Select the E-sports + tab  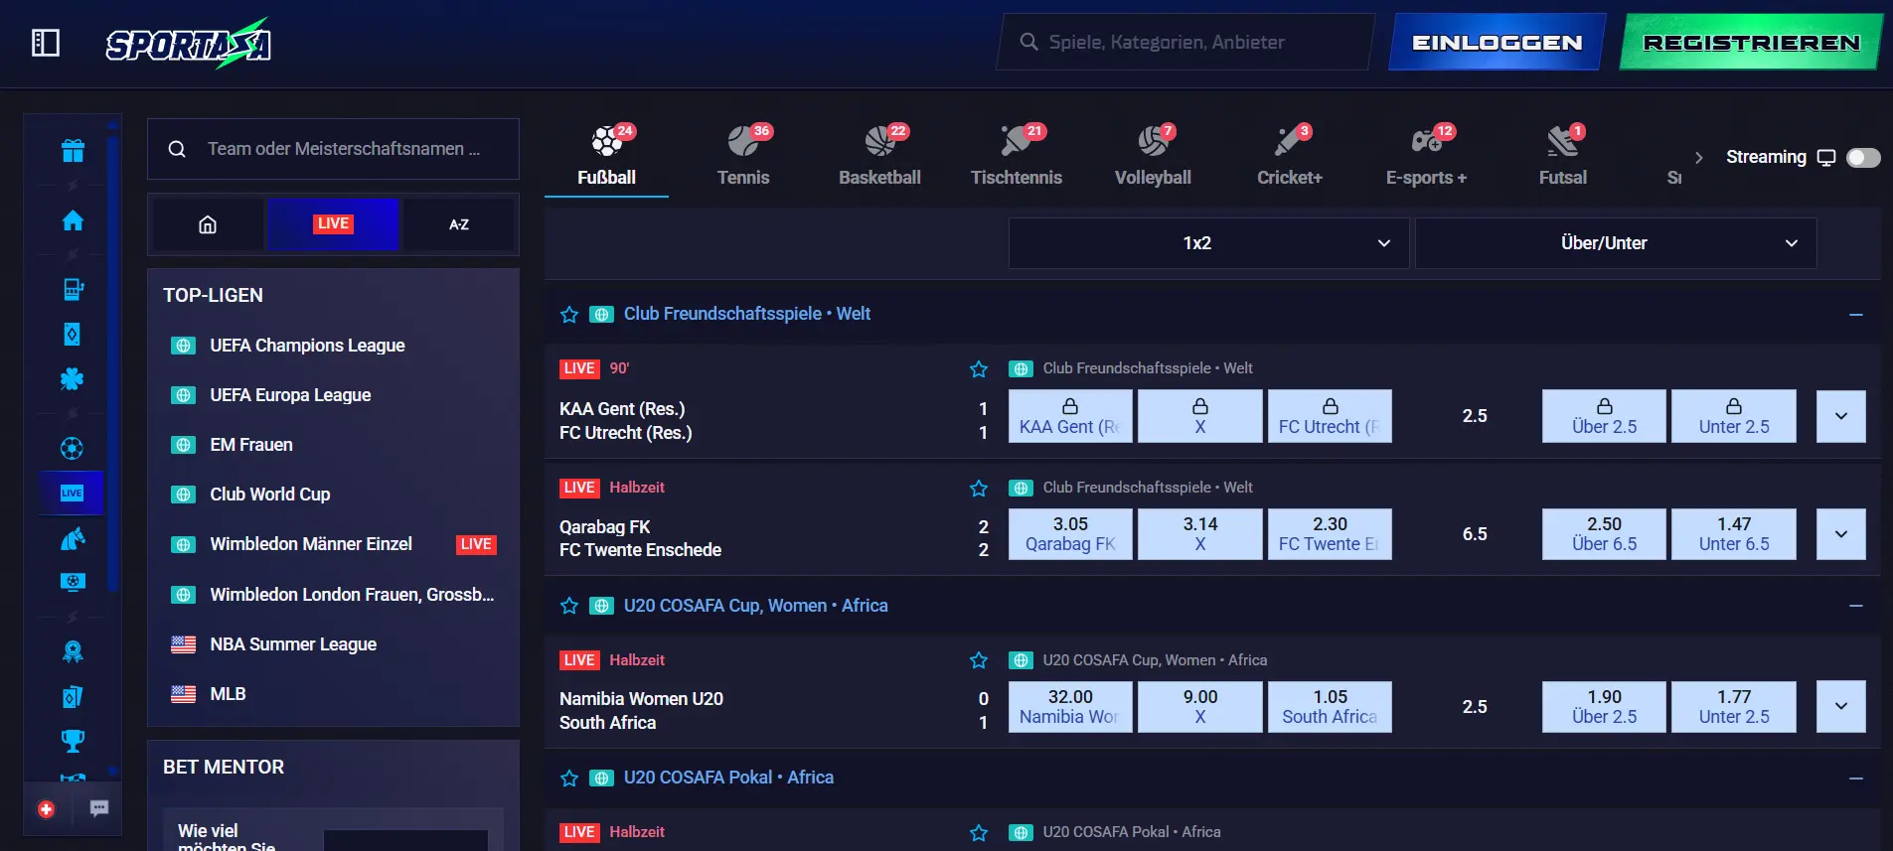tap(1426, 156)
